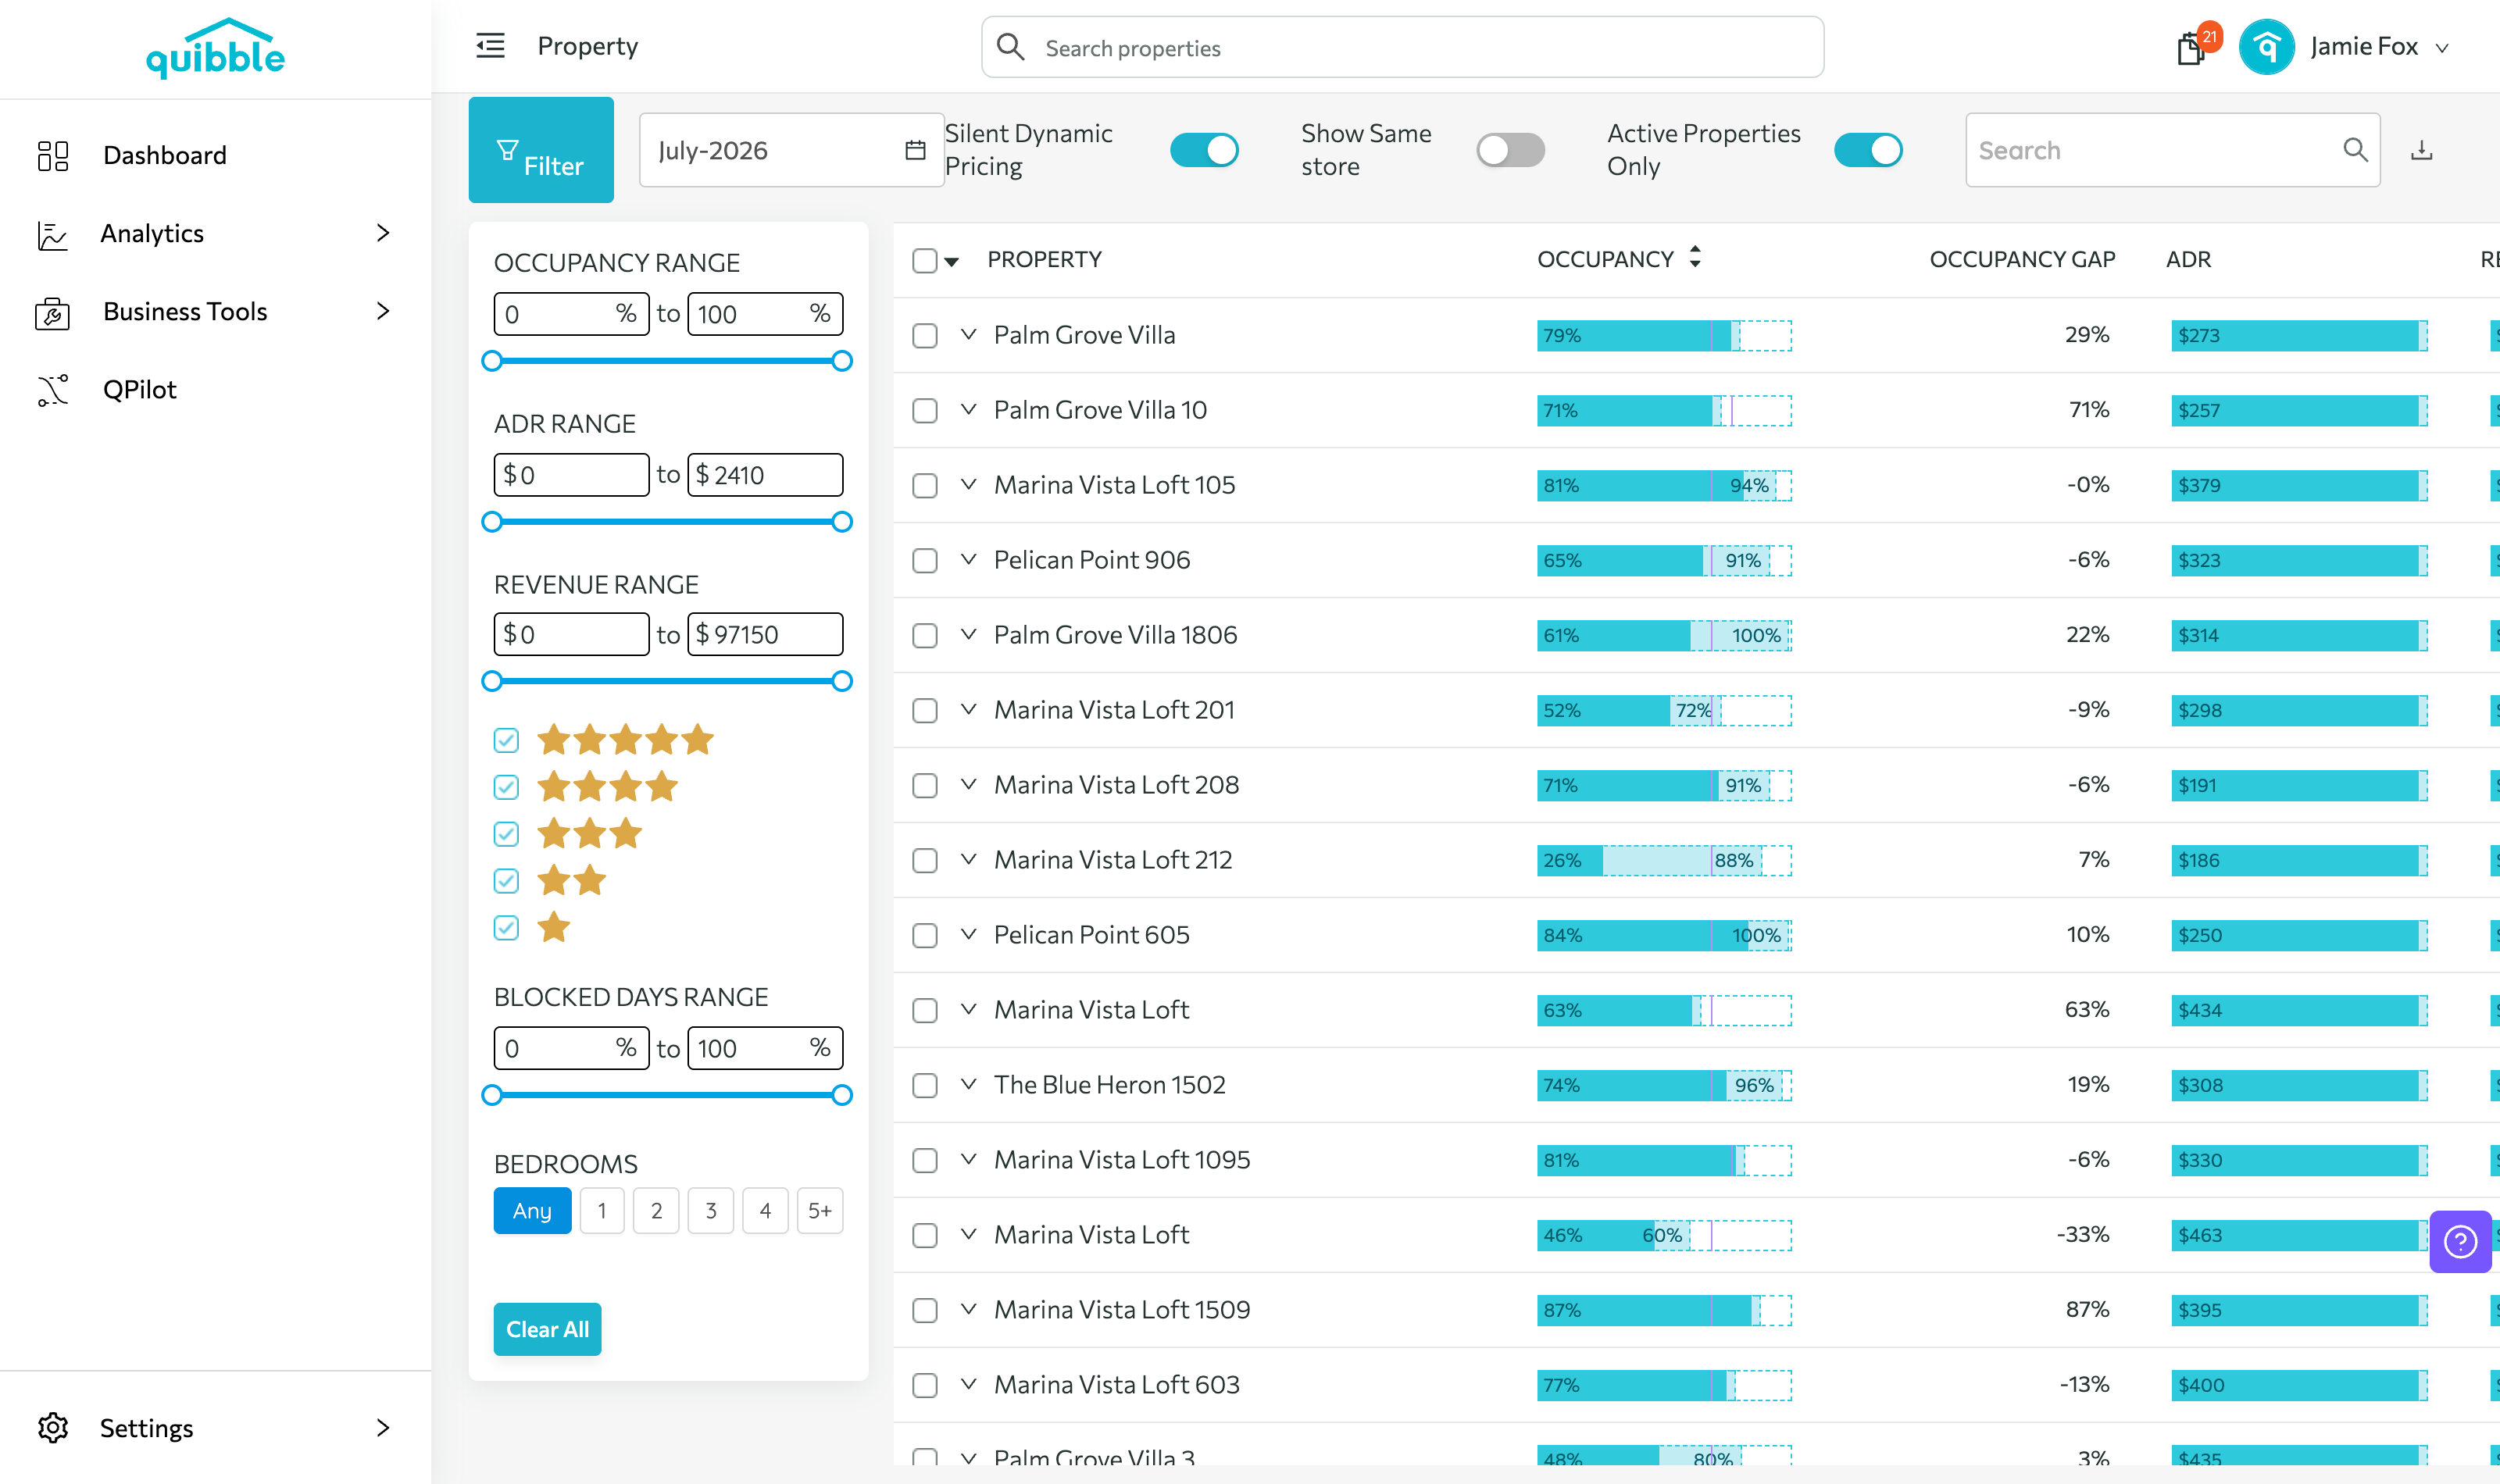Check Pelican Point 906 row checkbox
Image resolution: width=2500 pixels, height=1484 pixels.
(x=925, y=560)
